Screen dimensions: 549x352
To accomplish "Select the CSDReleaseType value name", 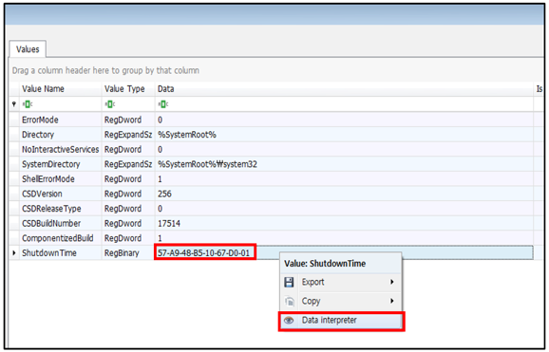I will [x=51, y=209].
